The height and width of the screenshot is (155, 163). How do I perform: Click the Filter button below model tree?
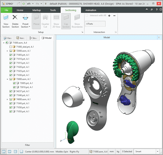point(27,145)
